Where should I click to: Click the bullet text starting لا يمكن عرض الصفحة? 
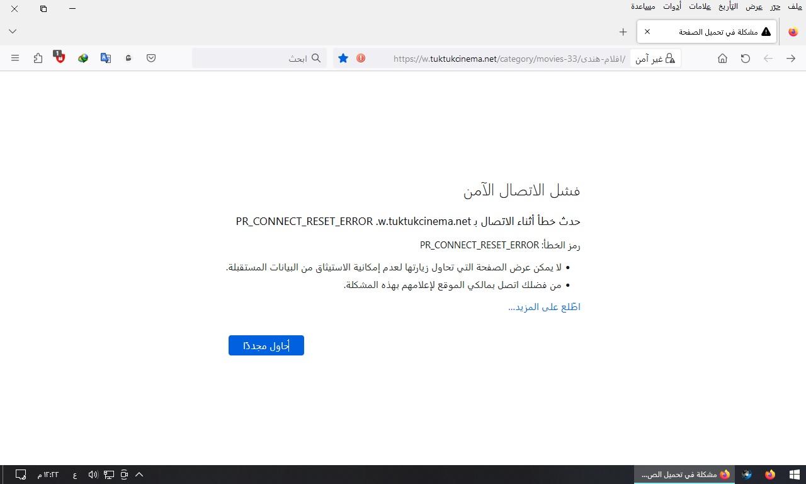click(x=394, y=267)
